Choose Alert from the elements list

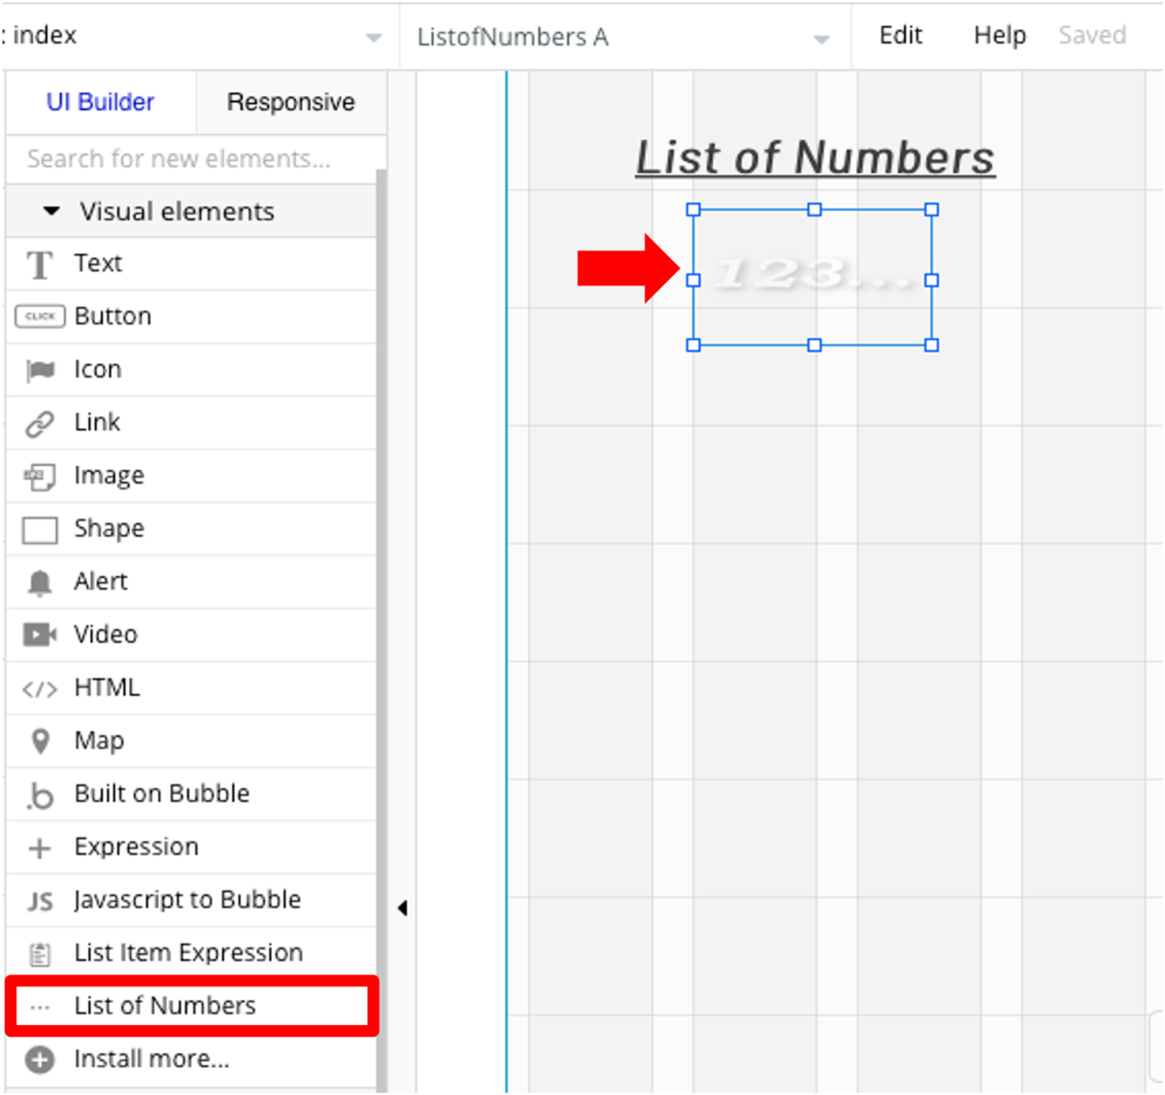point(190,581)
